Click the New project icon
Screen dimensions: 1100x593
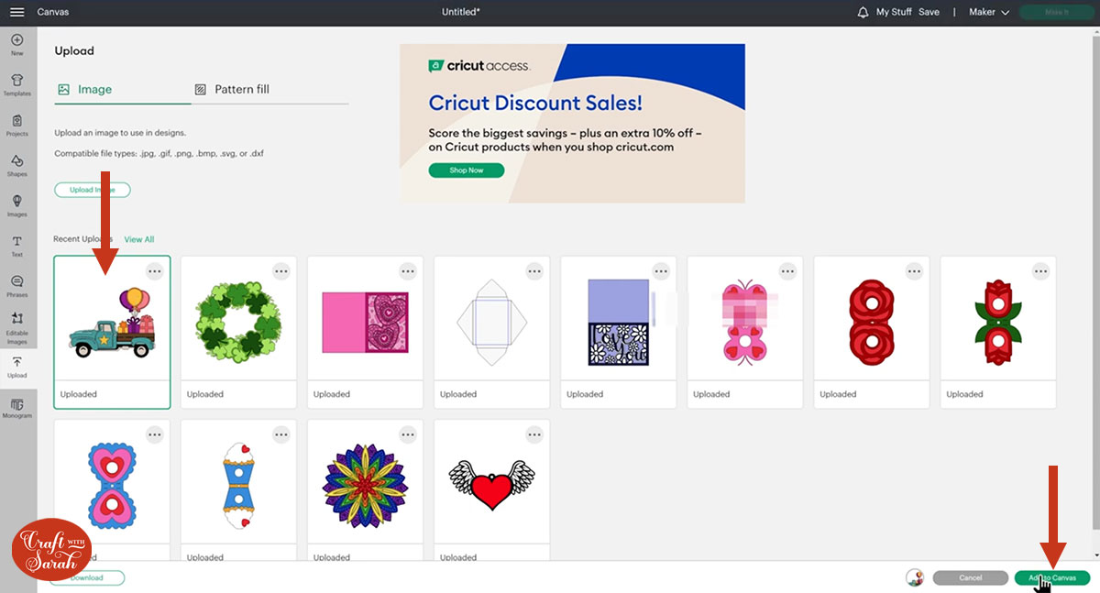tap(16, 44)
